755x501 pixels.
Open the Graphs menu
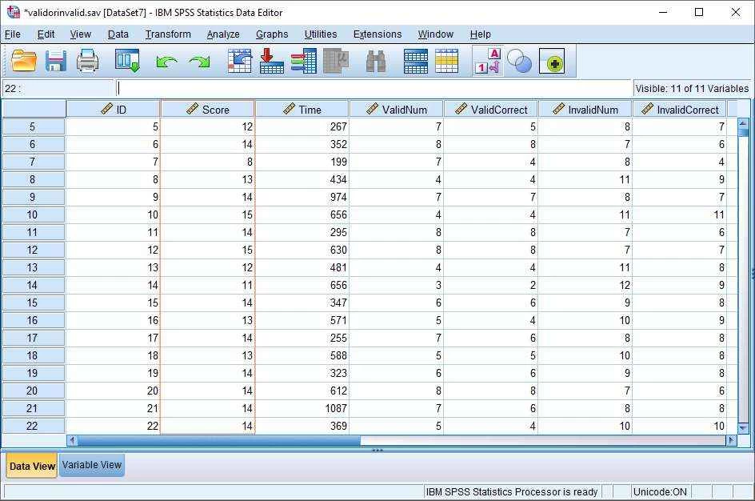(272, 34)
